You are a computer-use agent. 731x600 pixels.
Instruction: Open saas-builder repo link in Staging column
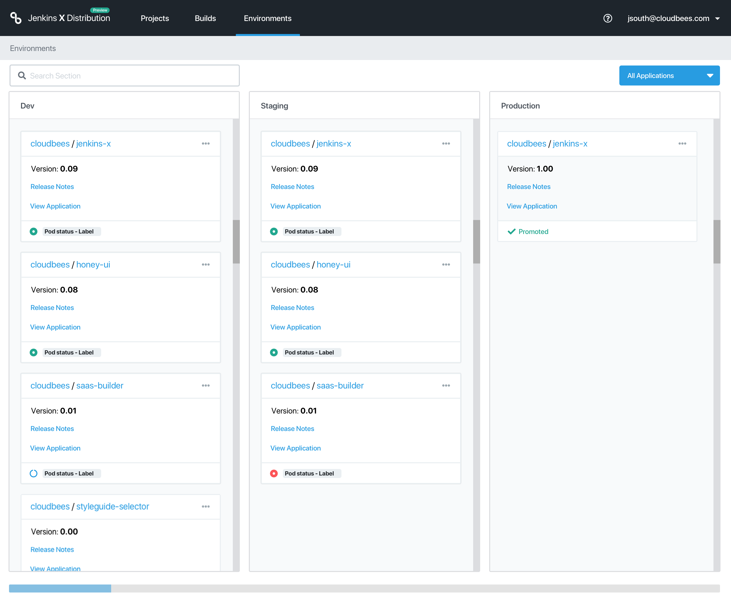(340, 385)
